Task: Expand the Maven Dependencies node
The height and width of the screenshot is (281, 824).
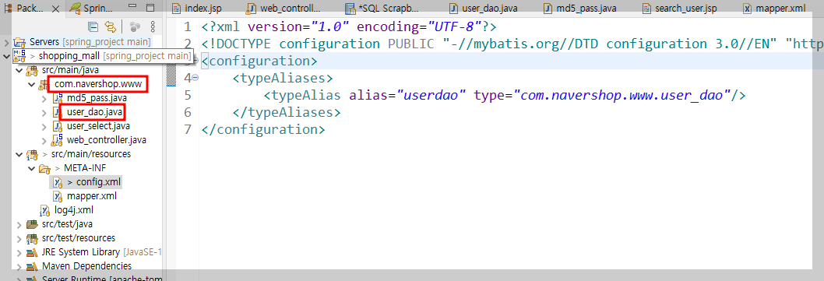Action: tap(19, 266)
